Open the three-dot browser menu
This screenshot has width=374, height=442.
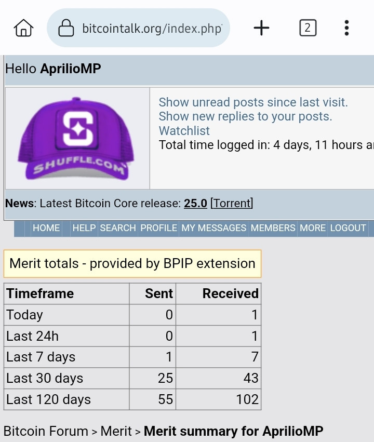point(346,28)
